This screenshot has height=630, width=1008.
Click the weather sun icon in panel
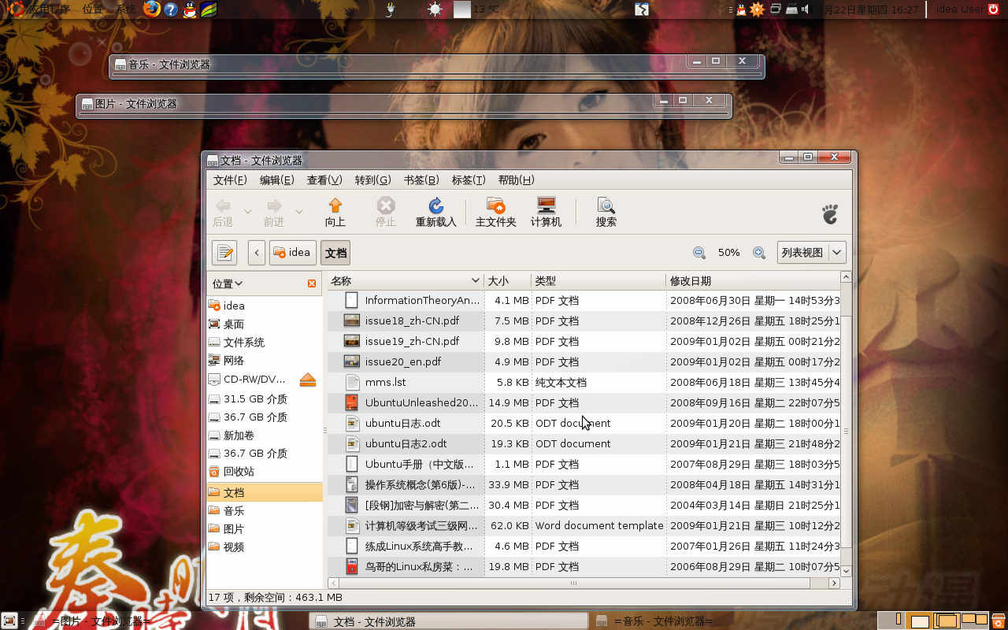pyautogui.click(x=435, y=9)
